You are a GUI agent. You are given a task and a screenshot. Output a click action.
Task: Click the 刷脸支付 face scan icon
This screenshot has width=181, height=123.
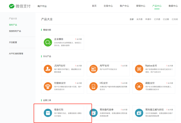click(139, 86)
